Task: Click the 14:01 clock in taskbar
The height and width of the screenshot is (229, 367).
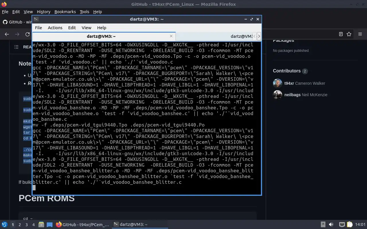Action: click(360, 225)
